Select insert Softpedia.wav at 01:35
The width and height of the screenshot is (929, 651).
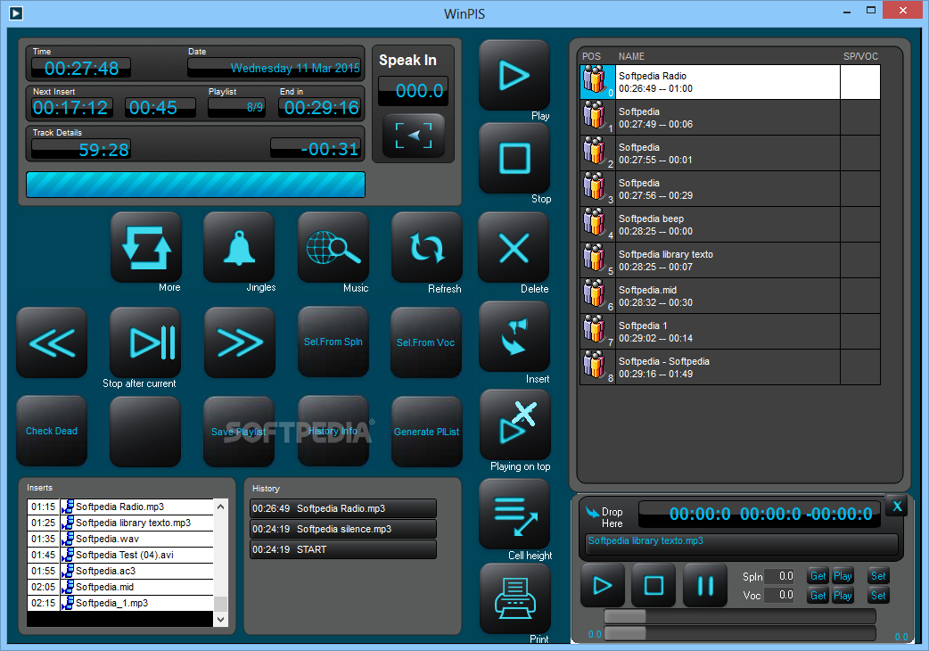click(x=120, y=539)
